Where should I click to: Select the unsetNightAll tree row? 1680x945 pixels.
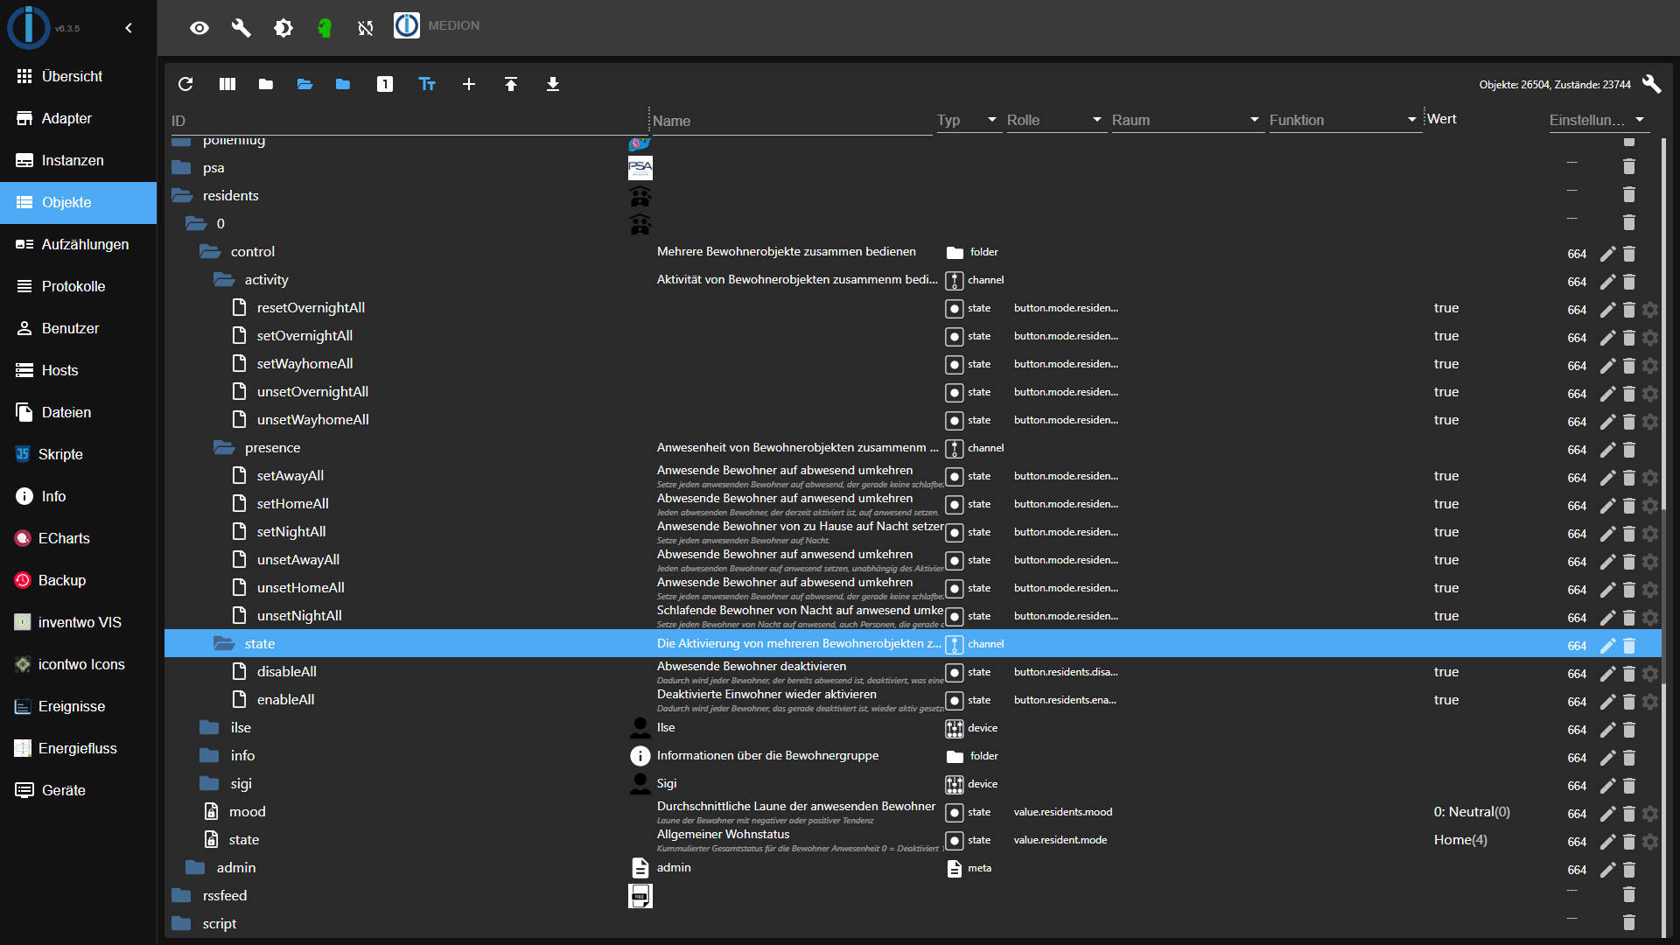coord(913,615)
